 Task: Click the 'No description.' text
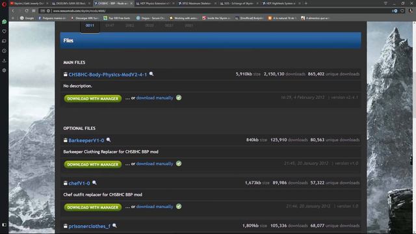click(x=78, y=86)
